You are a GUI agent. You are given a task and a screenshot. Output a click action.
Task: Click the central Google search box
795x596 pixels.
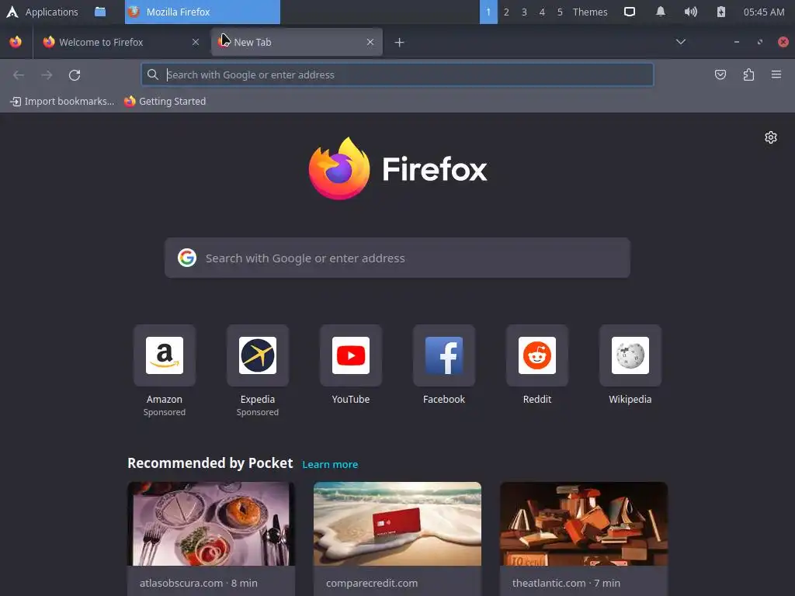(397, 258)
